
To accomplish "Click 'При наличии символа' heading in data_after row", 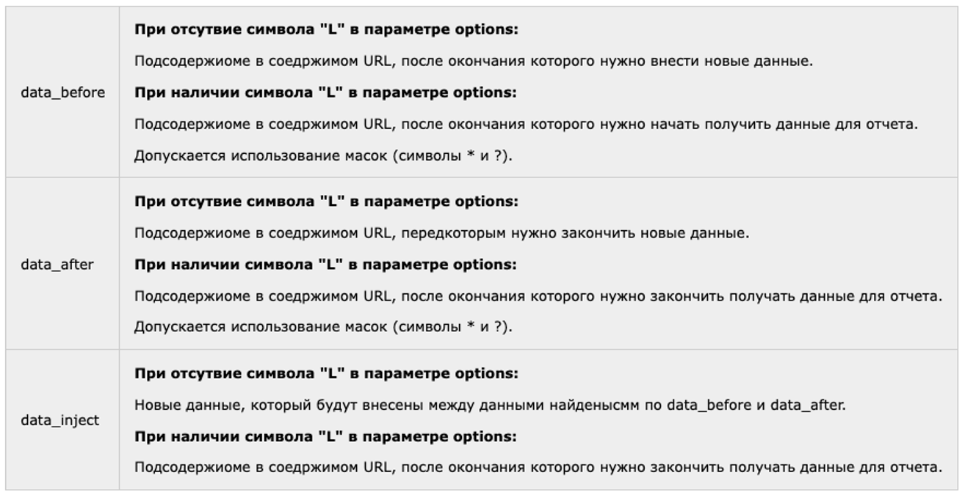I will tap(325, 265).
